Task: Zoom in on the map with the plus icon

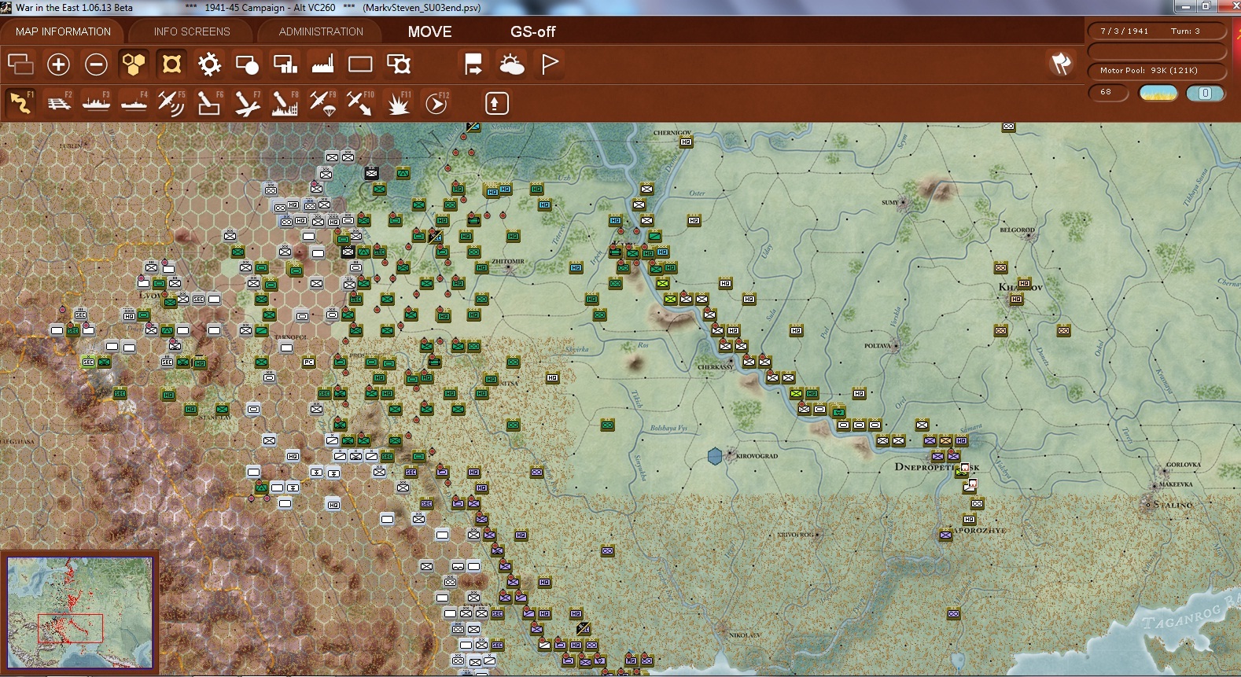Action: (58, 64)
